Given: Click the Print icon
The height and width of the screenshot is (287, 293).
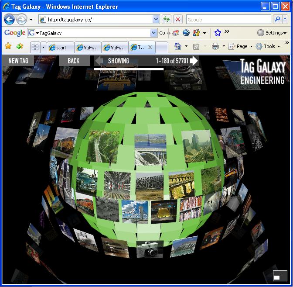Looking at the screenshot, I should coord(215,46).
